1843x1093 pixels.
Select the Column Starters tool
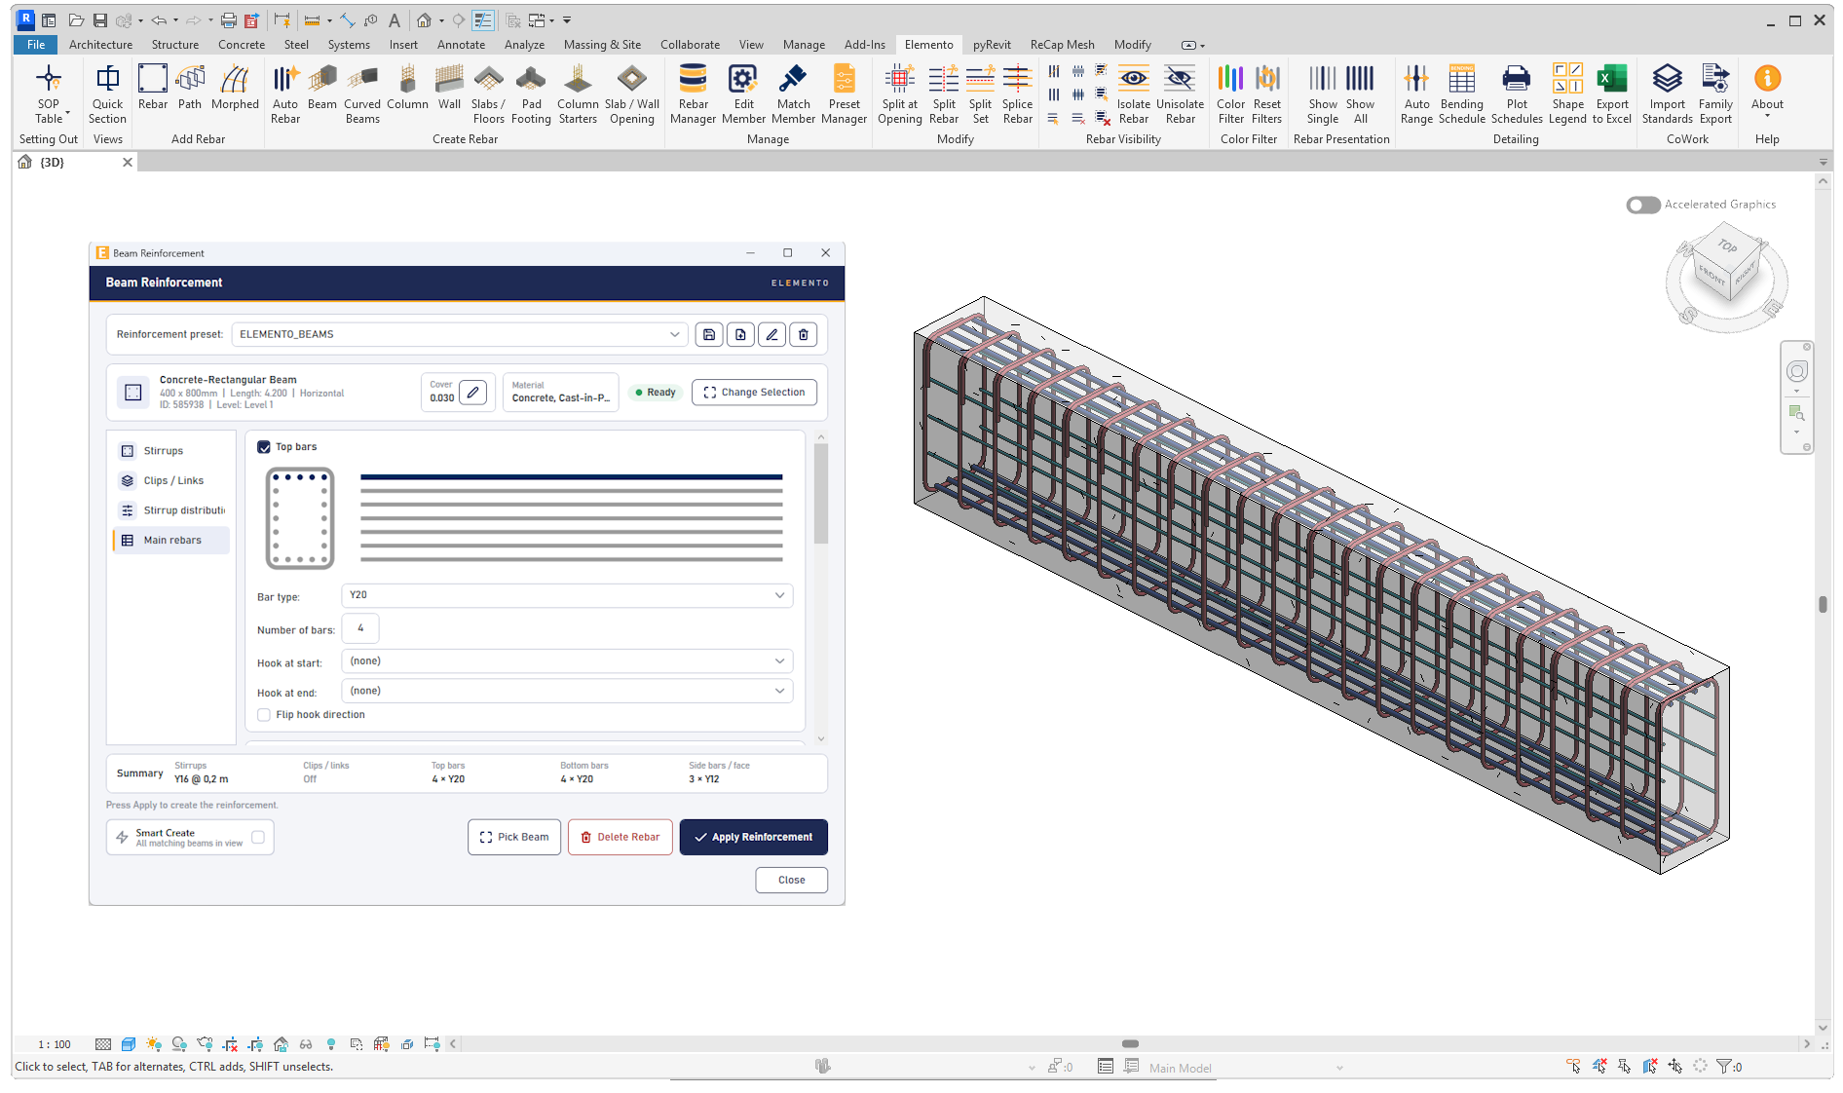pos(578,94)
